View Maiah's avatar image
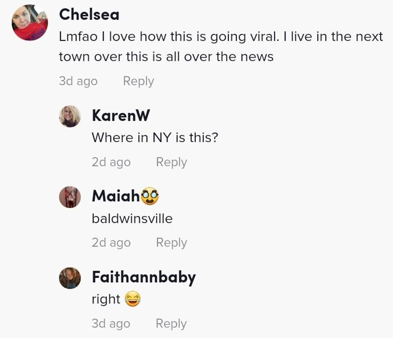The height and width of the screenshot is (338, 393). [70, 197]
